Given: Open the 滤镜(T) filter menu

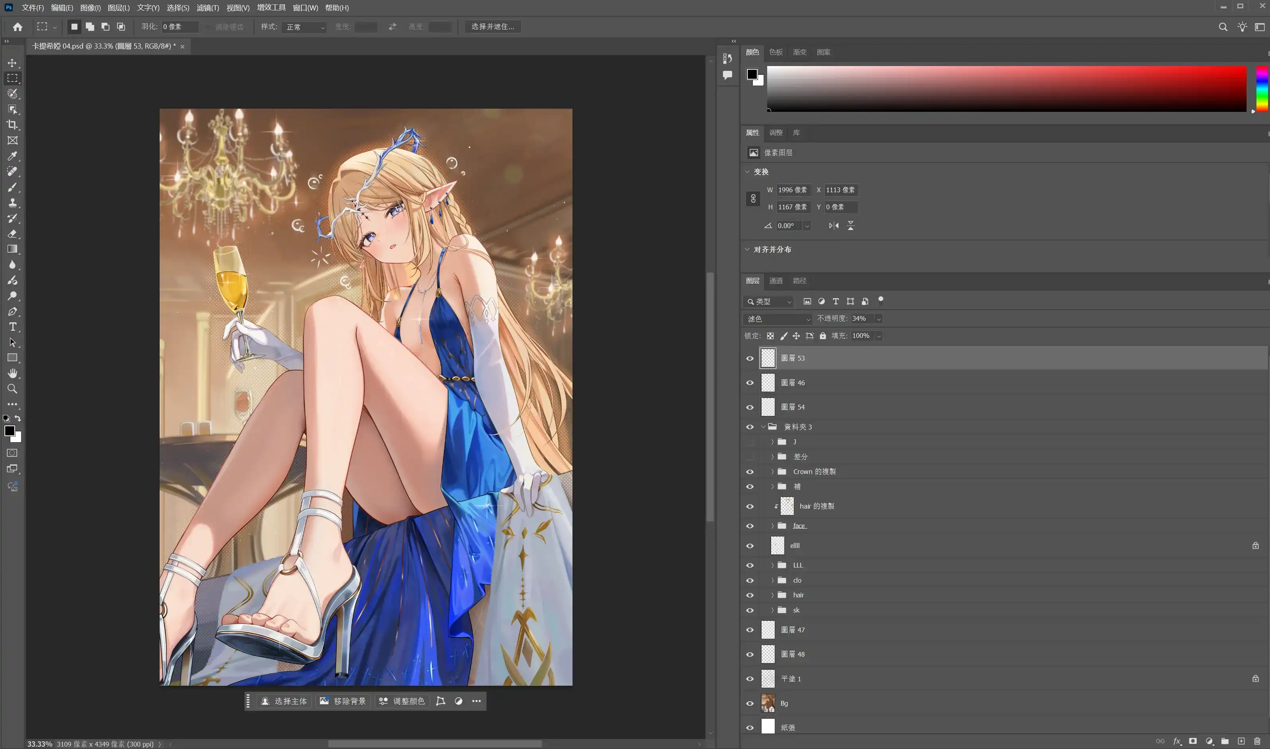Looking at the screenshot, I should point(207,8).
